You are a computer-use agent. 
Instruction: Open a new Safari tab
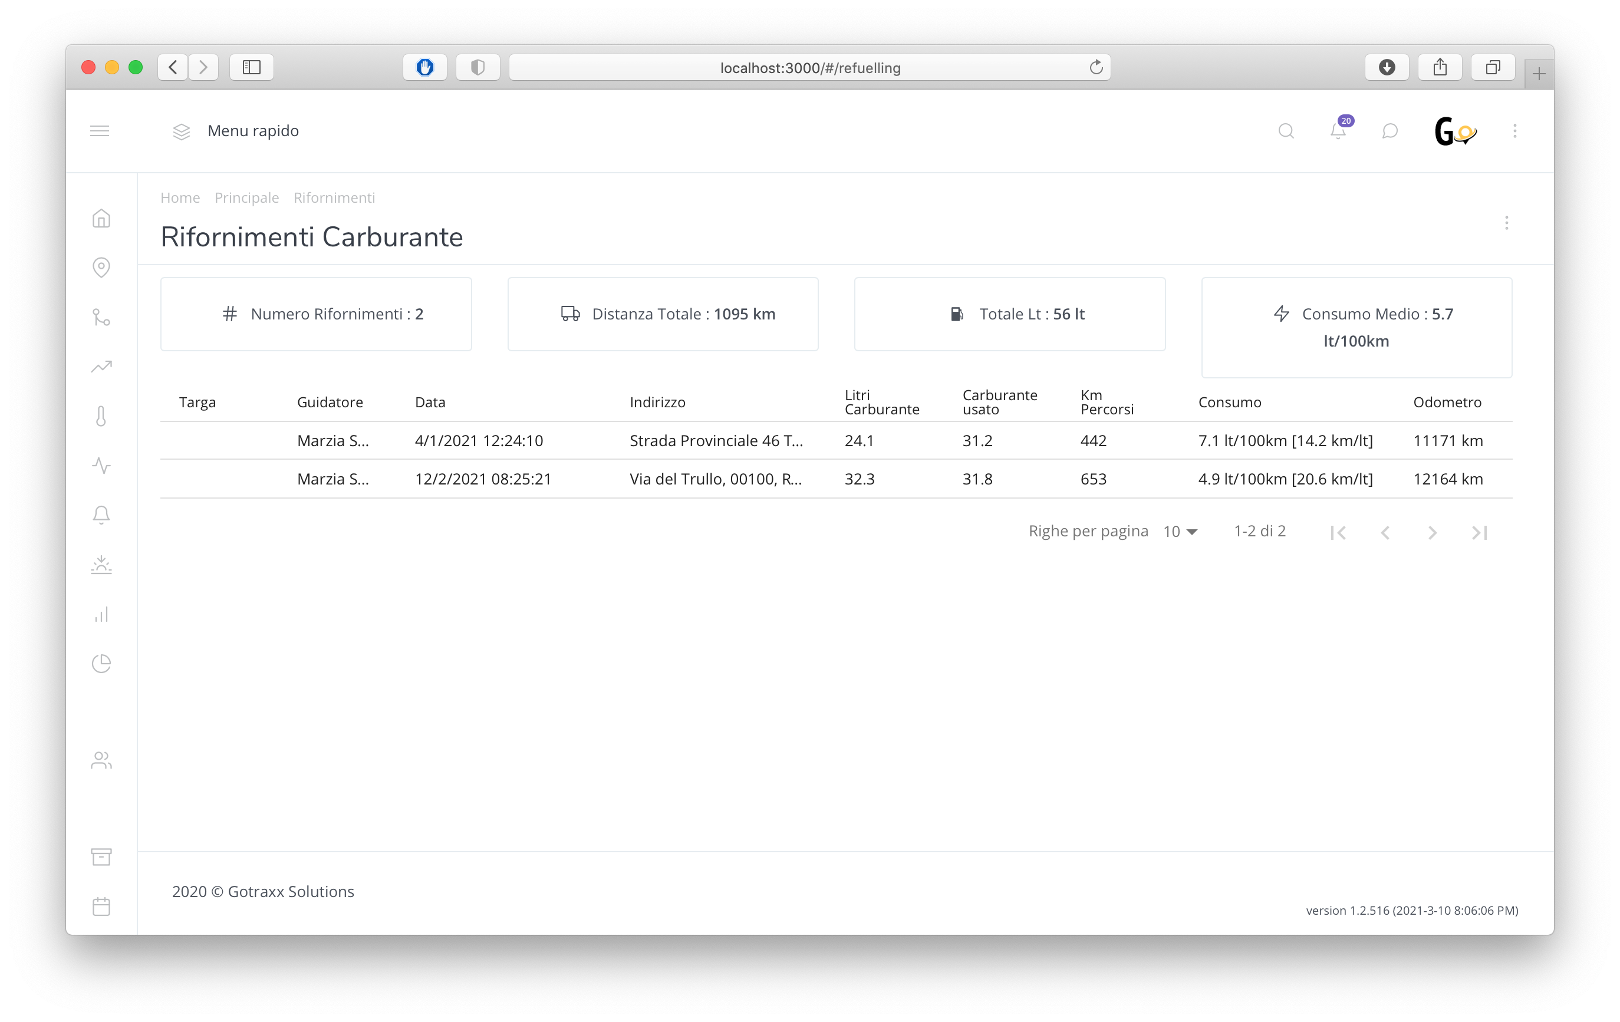1539,74
